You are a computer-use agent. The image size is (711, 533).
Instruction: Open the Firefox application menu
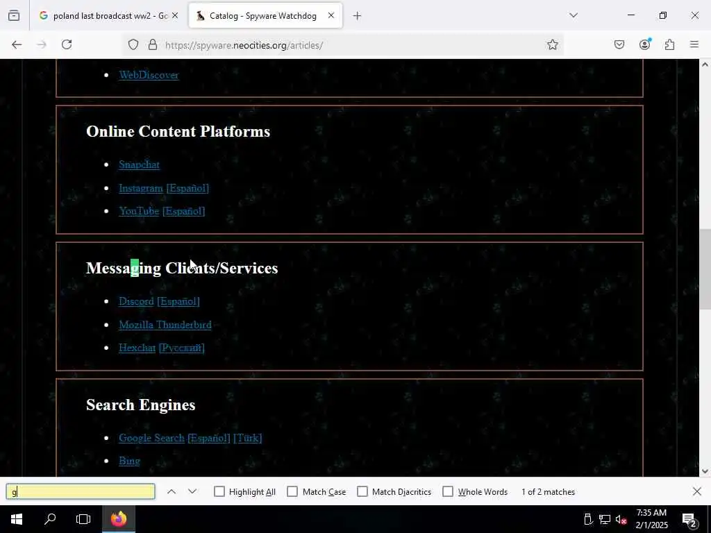[x=694, y=44]
